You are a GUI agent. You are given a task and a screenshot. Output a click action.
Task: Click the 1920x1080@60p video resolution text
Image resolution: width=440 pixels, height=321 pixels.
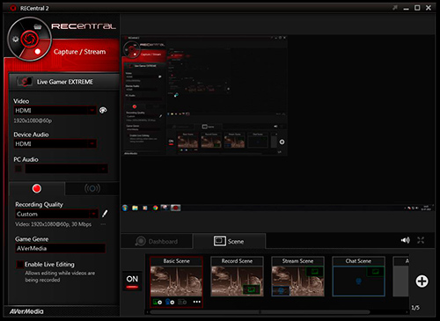pyautogui.click(x=33, y=120)
